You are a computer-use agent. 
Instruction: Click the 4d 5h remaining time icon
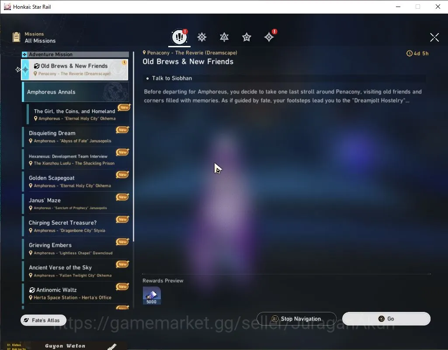(x=410, y=53)
